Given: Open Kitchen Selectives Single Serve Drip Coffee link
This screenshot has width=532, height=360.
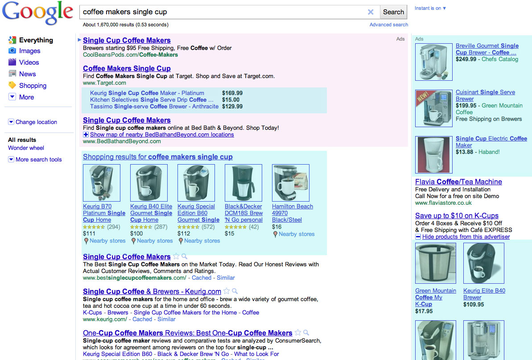Looking at the screenshot, I should pos(152,100).
